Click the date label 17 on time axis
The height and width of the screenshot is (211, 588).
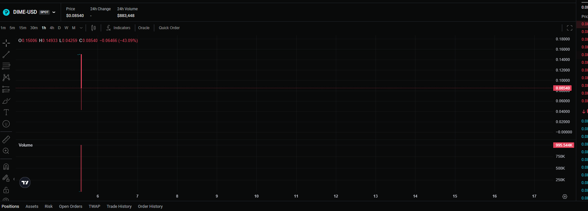(534, 196)
